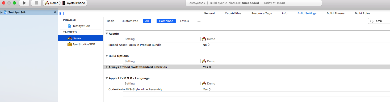
Task: Collapse the Assets section
Action: click(x=107, y=34)
